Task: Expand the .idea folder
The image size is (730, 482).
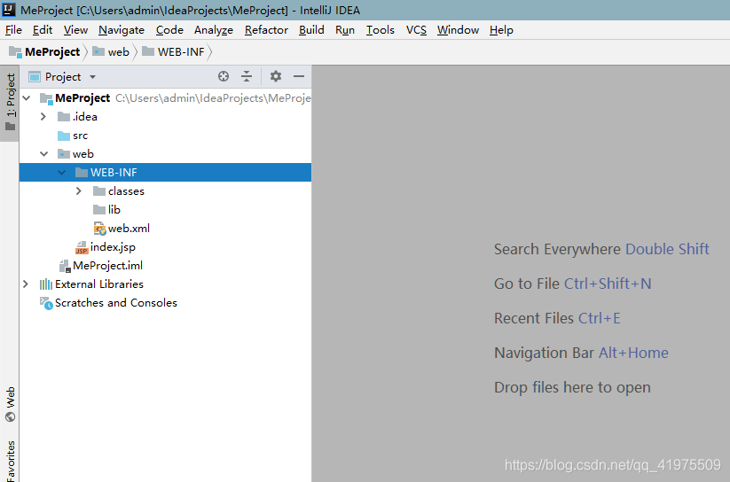Action: pos(43,117)
